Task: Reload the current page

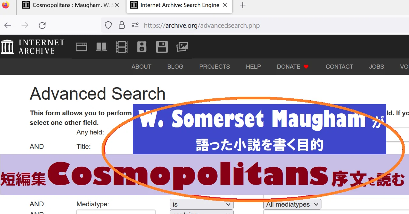Action: click(x=42, y=25)
